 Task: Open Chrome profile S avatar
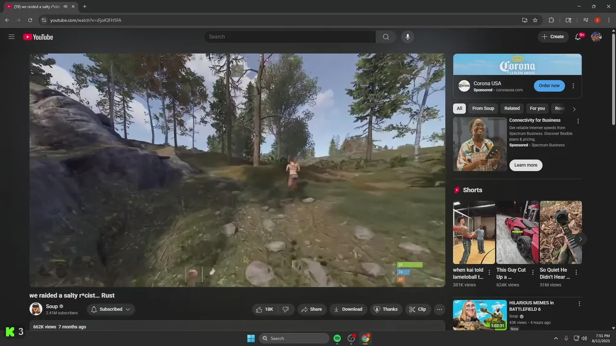597,20
